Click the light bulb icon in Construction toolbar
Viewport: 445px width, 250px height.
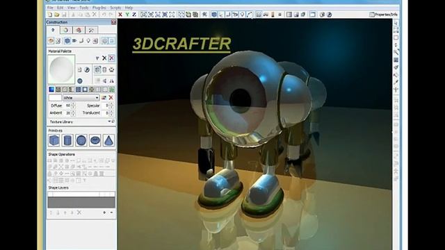[x=88, y=41]
